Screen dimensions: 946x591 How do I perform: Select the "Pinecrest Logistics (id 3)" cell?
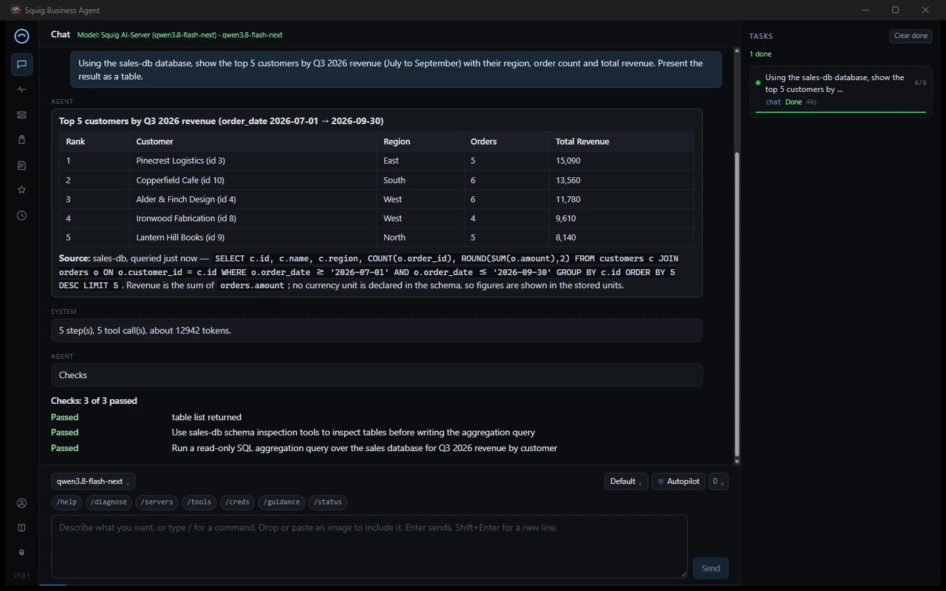(253, 161)
